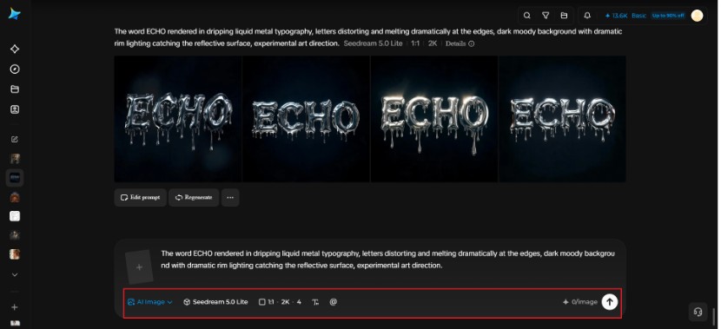Screen dimensions: 721x329
Task: Open the second ECHO generated image
Action: point(307,119)
